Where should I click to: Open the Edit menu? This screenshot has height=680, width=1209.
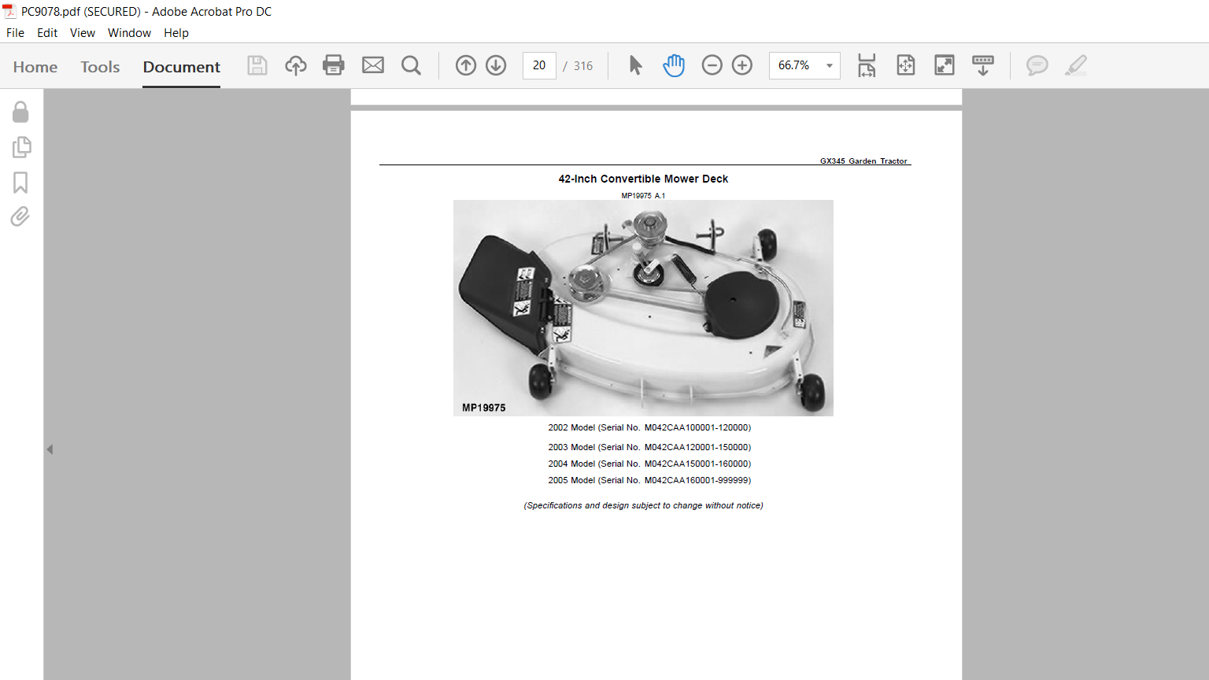coord(47,33)
